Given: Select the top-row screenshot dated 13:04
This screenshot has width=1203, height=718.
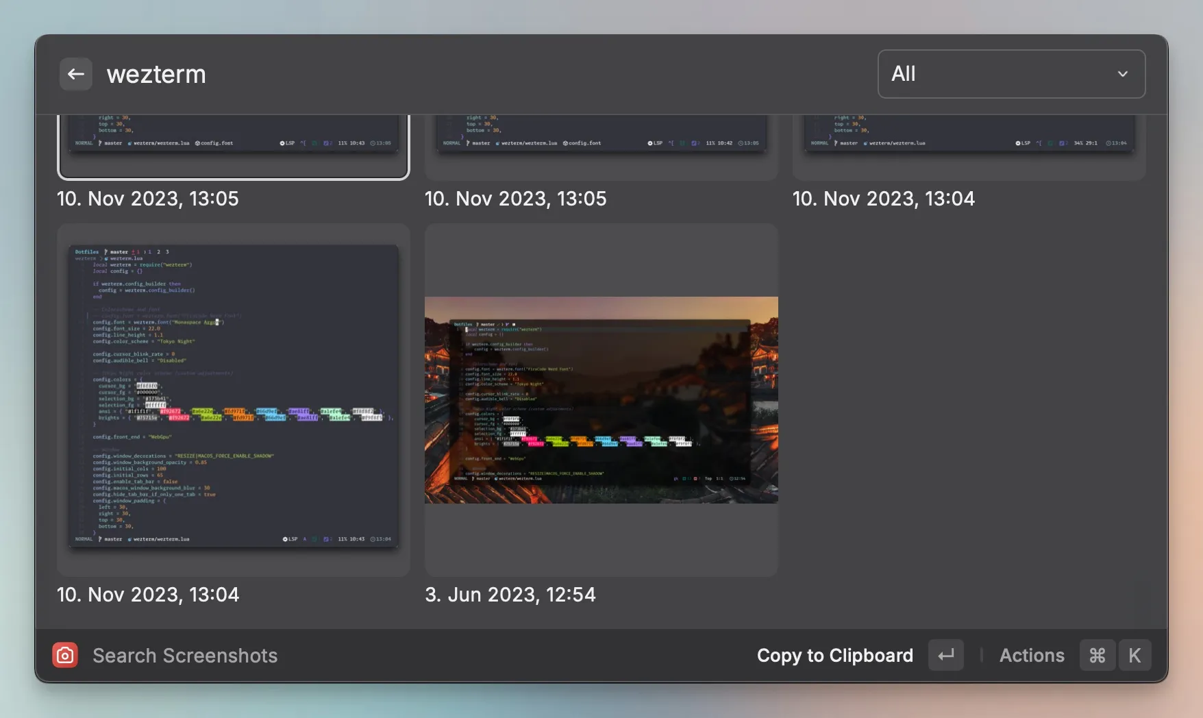Looking at the screenshot, I should (969, 145).
